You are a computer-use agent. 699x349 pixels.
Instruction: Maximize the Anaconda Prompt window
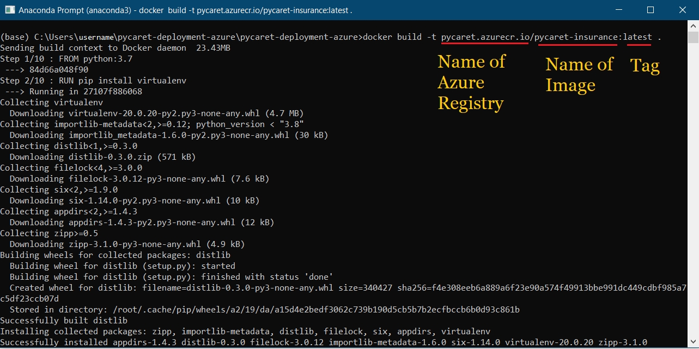pyautogui.click(x=651, y=10)
